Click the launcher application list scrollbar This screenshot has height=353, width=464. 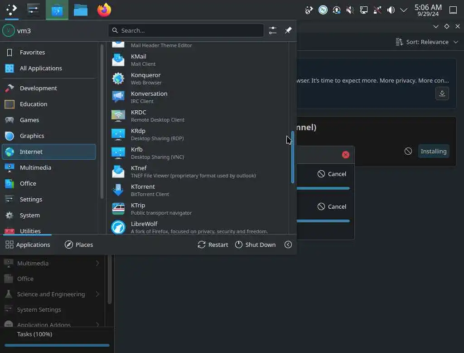(293, 157)
